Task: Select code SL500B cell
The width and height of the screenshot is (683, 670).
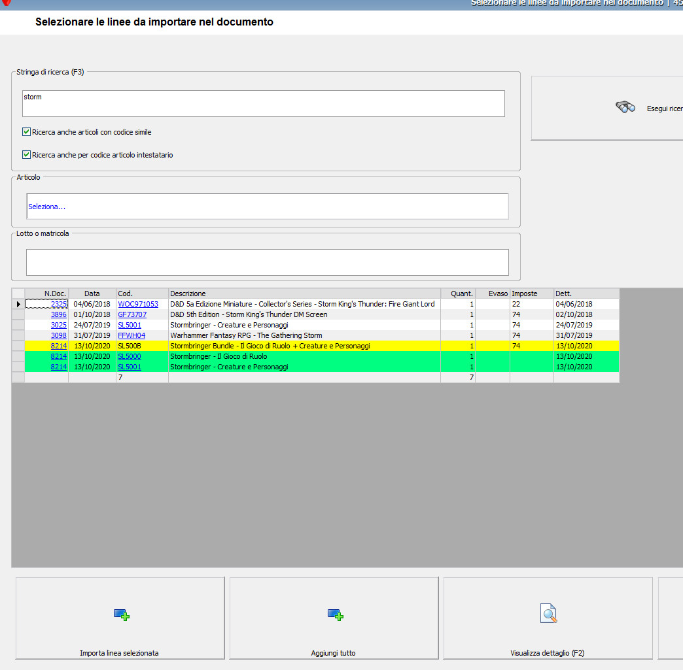Action: click(143, 346)
